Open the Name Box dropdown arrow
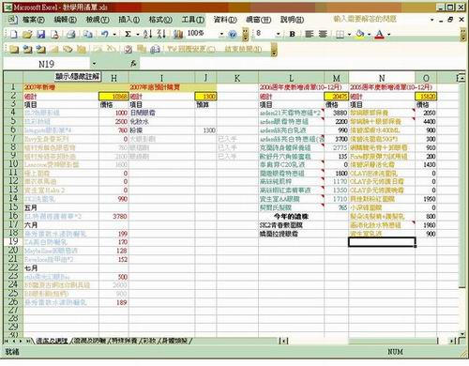 point(94,64)
